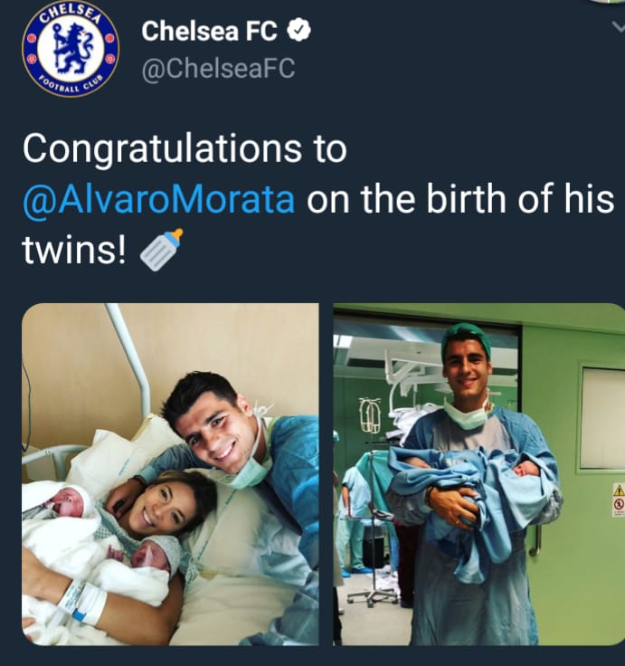
Task: Click the IV stand in the right photo
Action: [x=372, y=501]
